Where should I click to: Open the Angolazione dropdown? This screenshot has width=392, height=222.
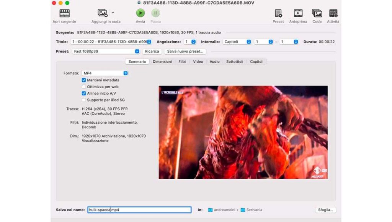click(190, 42)
